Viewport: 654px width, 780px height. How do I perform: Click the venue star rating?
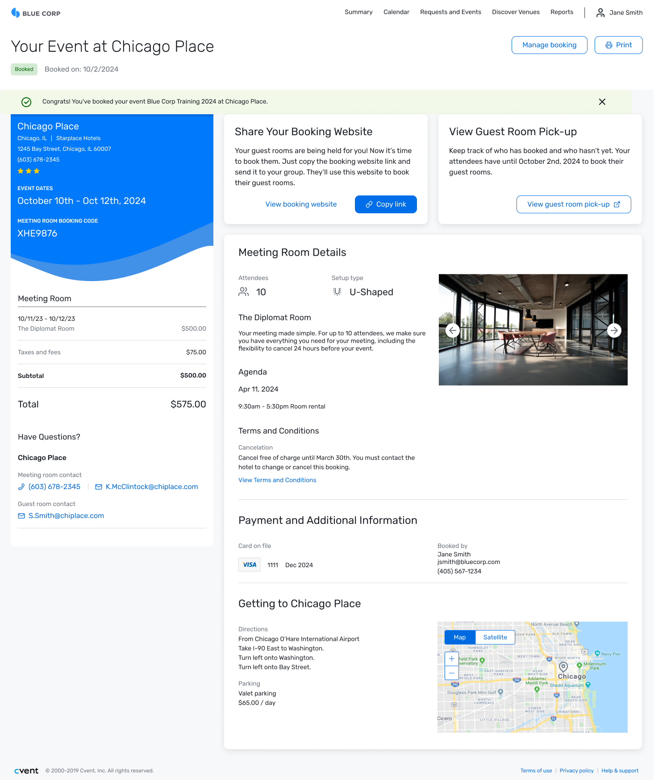pyautogui.click(x=29, y=171)
